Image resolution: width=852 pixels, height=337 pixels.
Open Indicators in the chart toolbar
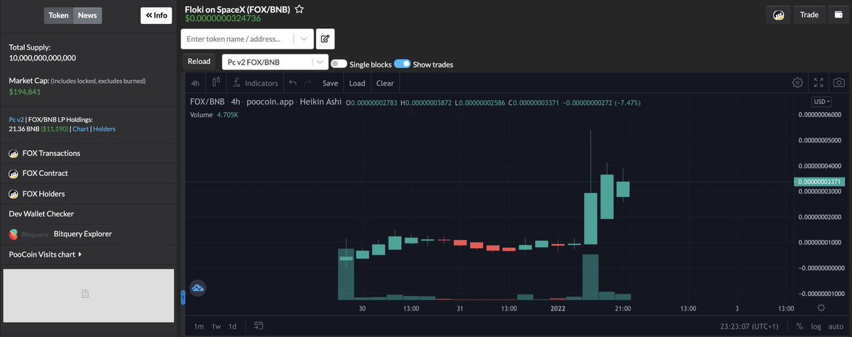[256, 83]
